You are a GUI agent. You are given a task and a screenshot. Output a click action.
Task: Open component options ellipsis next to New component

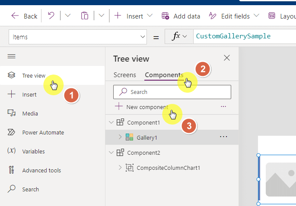click(x=223, y=106)
